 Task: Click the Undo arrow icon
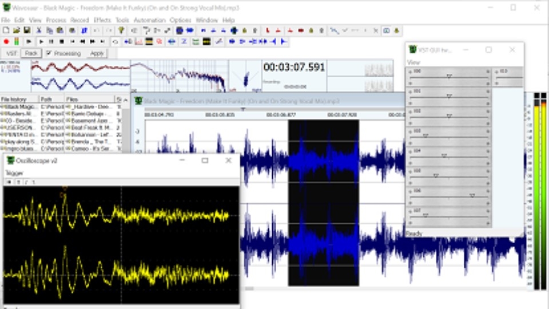pos(96,30)
